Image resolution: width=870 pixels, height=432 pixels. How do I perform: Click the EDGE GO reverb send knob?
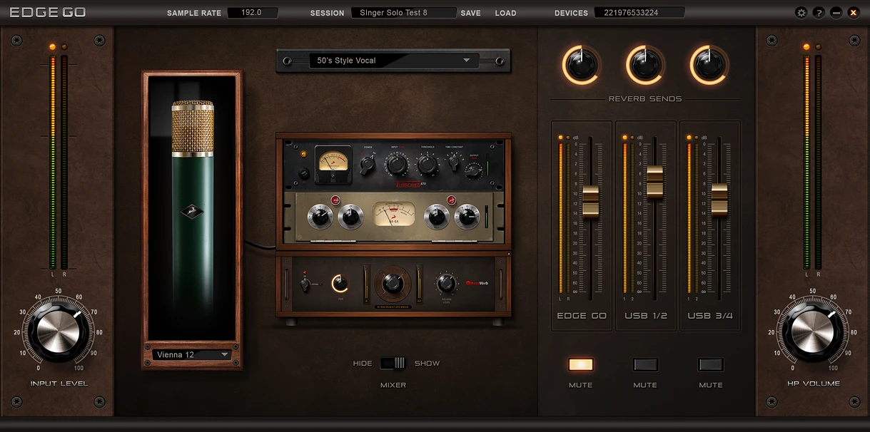point(581,66)
